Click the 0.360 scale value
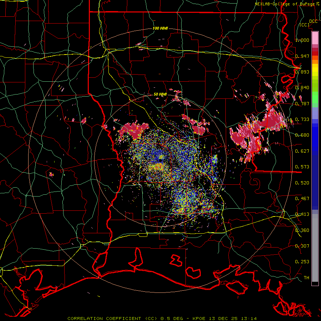This screenshot has width=321, height=321. [x=302, y=230]
